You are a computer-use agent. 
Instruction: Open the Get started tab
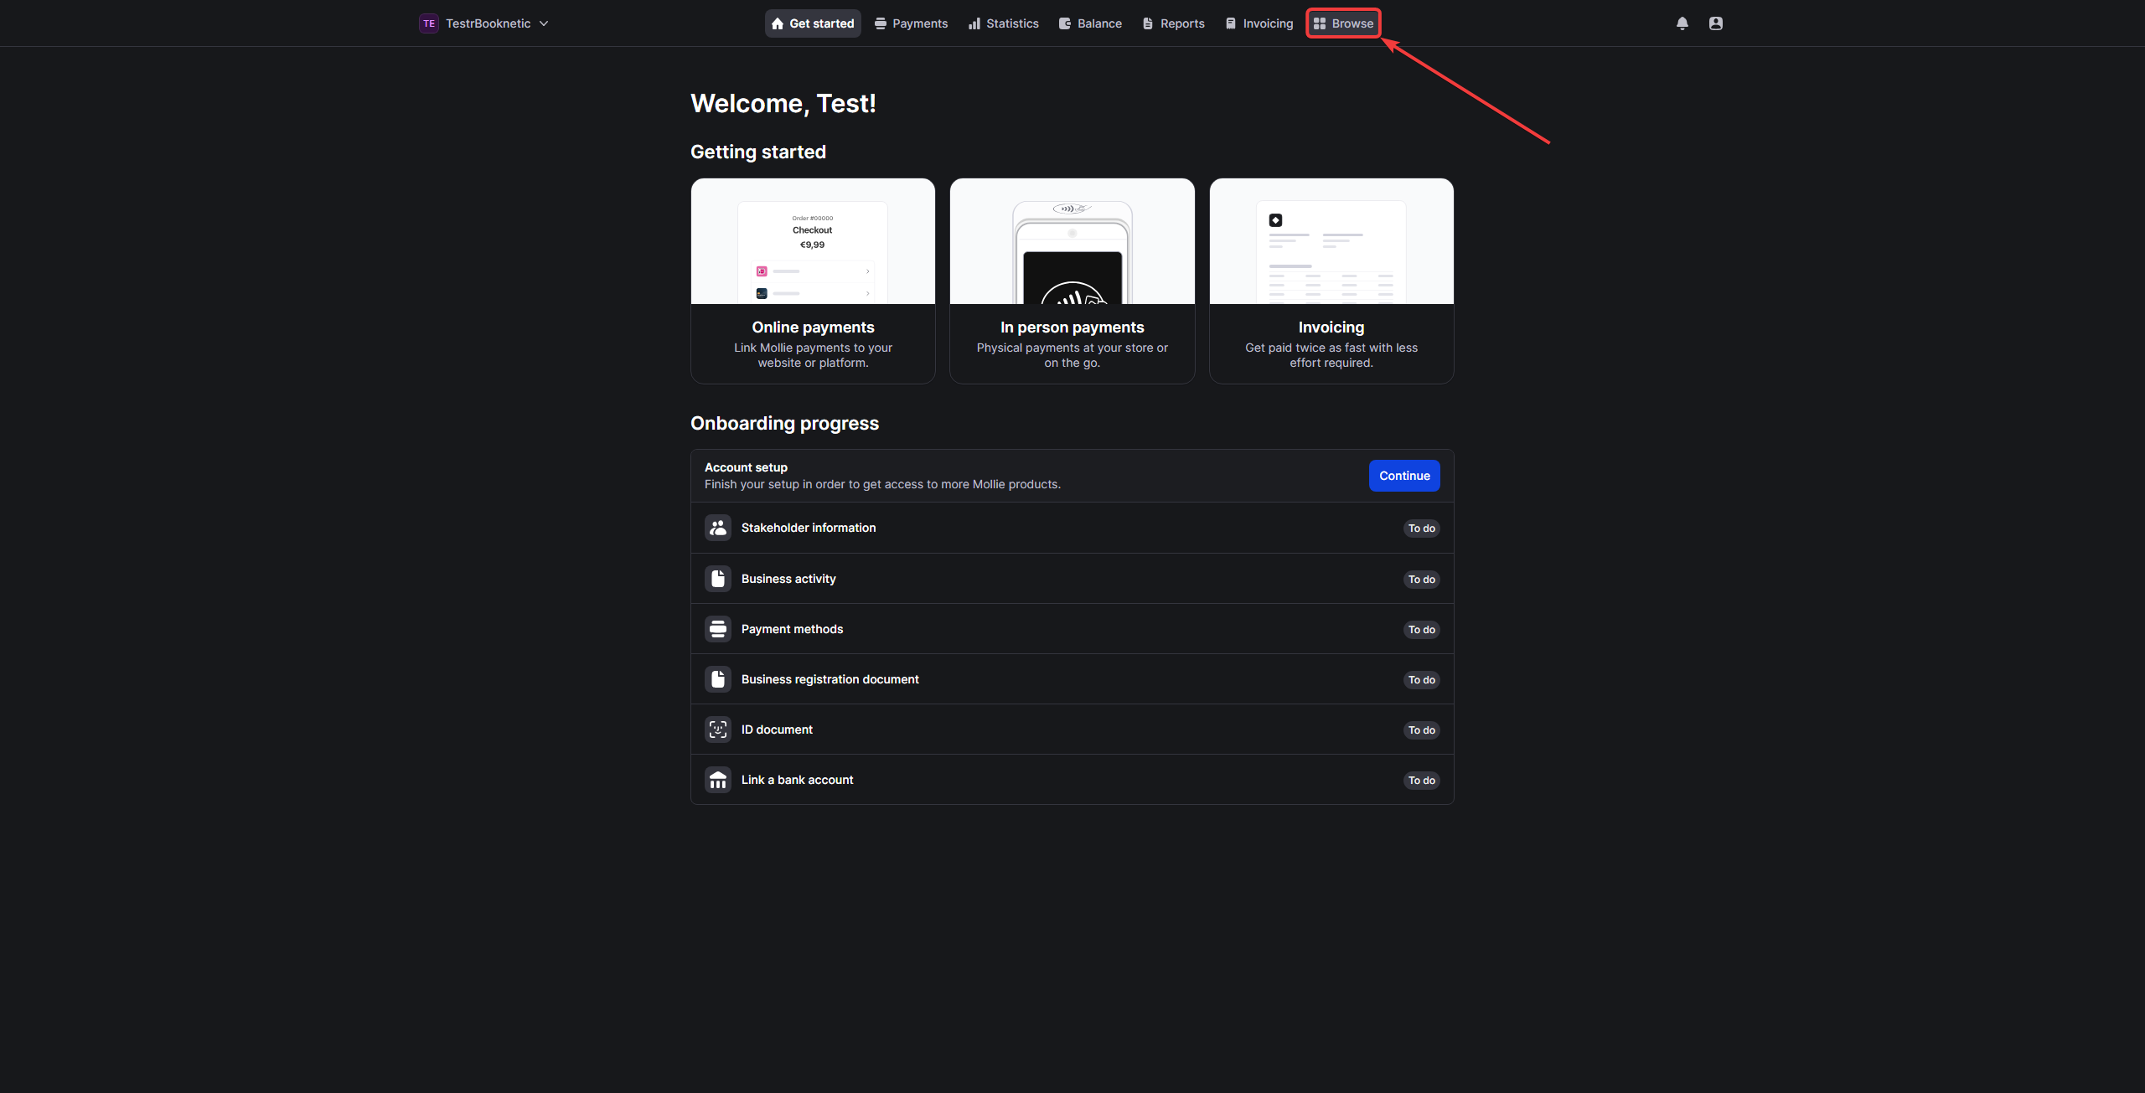(x=813, y=23)
